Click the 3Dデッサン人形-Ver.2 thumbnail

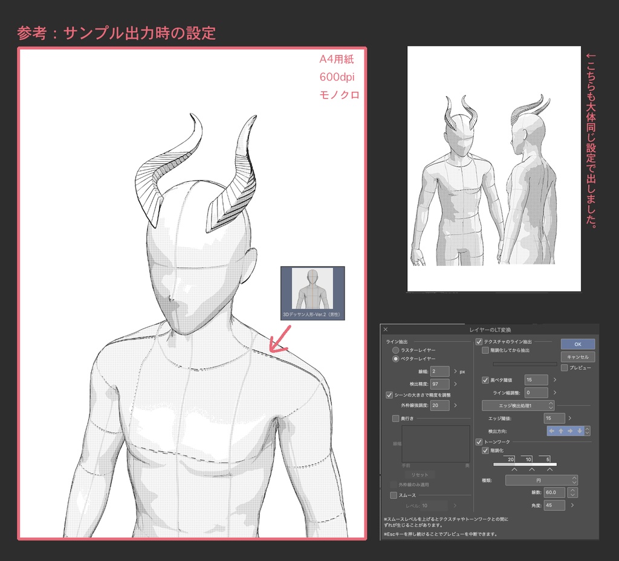[313, 293]
